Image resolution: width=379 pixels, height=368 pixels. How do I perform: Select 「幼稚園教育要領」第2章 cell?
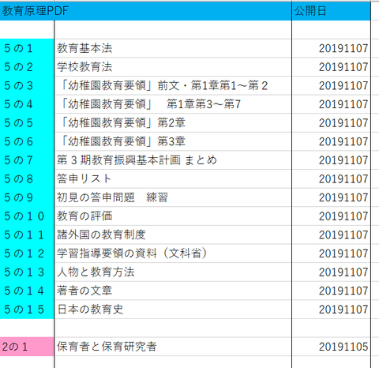173,123
